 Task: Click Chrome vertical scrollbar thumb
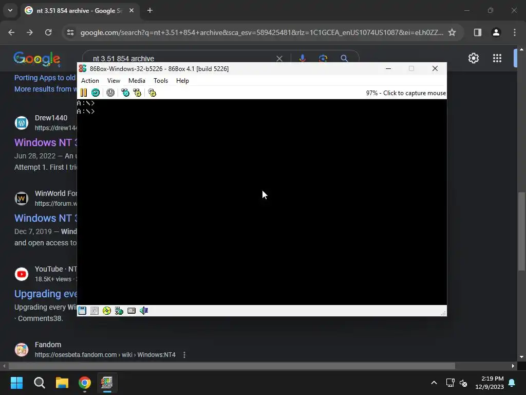pyautogui.click(x=521, y=231)
